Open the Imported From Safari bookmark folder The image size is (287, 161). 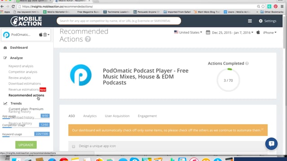click(x=177, y=12)
